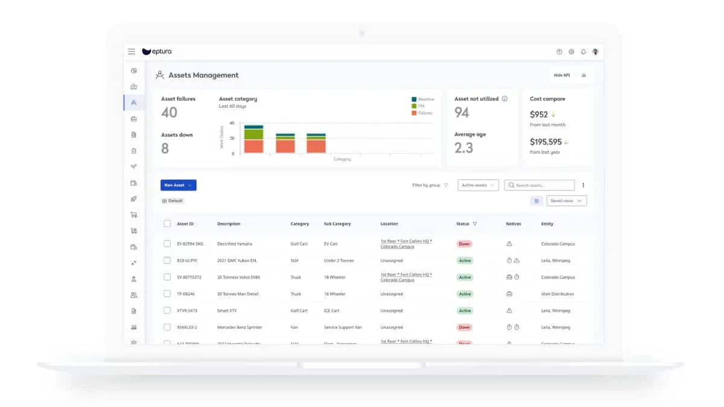The image size is (724, 407).
Task: Open the single person sidebar icon
Action: 134,279
